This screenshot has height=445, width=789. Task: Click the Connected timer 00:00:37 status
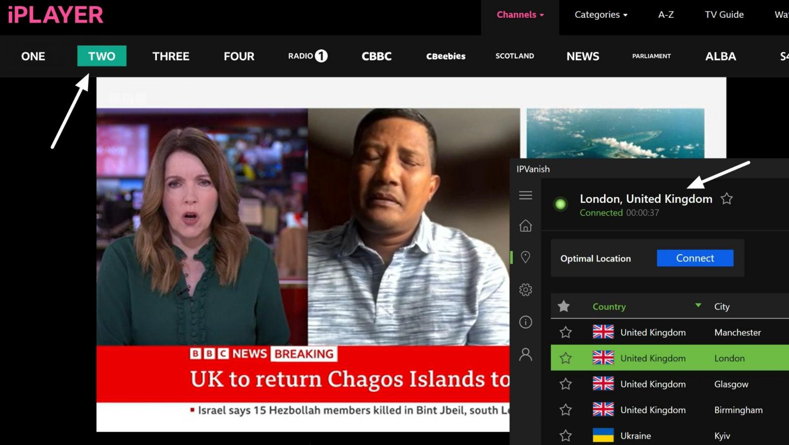pos(619,213)
